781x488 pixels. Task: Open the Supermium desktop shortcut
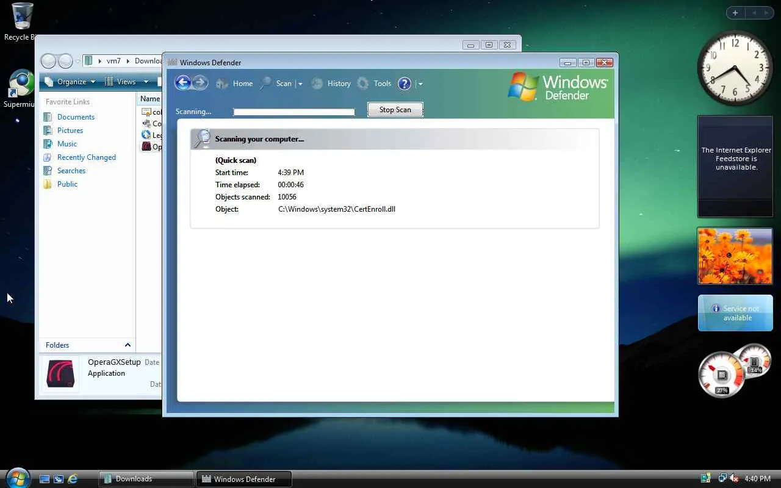coord(20,89)
